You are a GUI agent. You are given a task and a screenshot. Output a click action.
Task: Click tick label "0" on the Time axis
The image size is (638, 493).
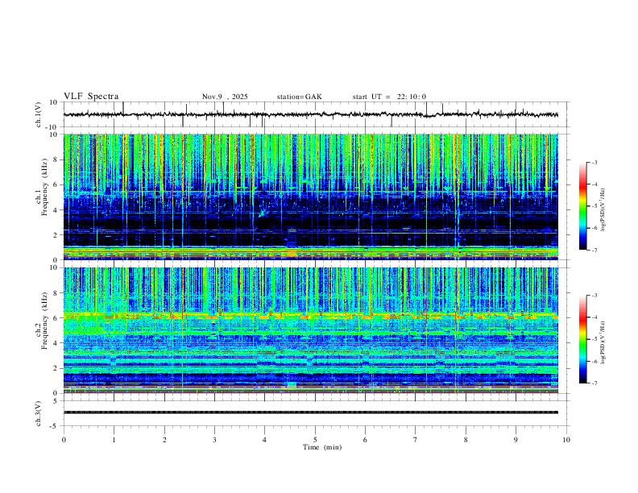[x=64, y=440]
